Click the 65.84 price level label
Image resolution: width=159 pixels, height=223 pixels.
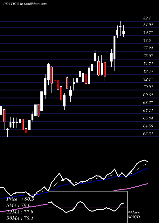[x=148, y=118]
